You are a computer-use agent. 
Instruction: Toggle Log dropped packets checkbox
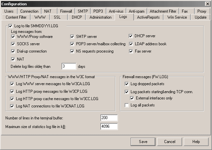click(x=127, y=84)
